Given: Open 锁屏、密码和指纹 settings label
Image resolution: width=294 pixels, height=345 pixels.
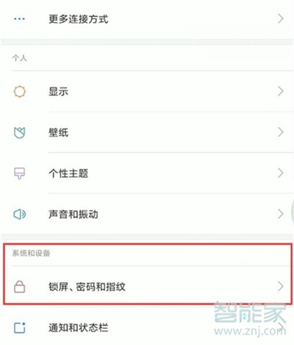Looking at the screenshot, I should coord(87,286).
